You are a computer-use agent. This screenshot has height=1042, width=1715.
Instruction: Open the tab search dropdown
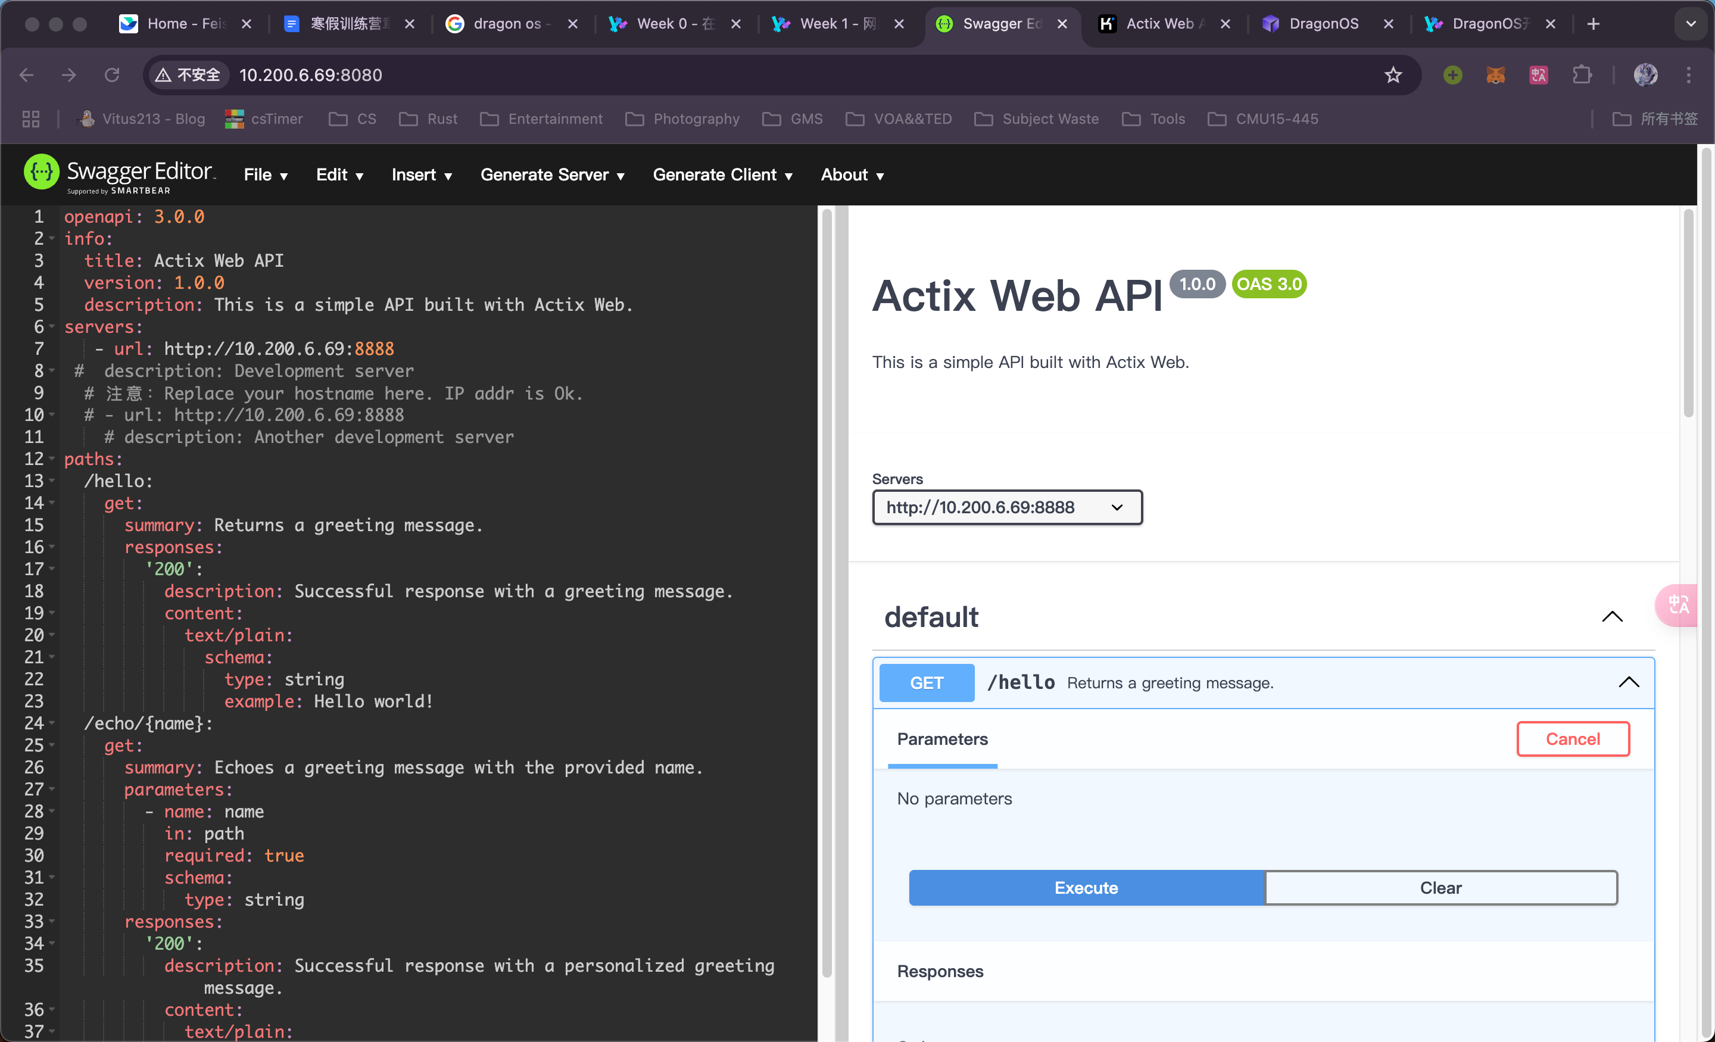pyautogui.click(x=1691, y=24)
